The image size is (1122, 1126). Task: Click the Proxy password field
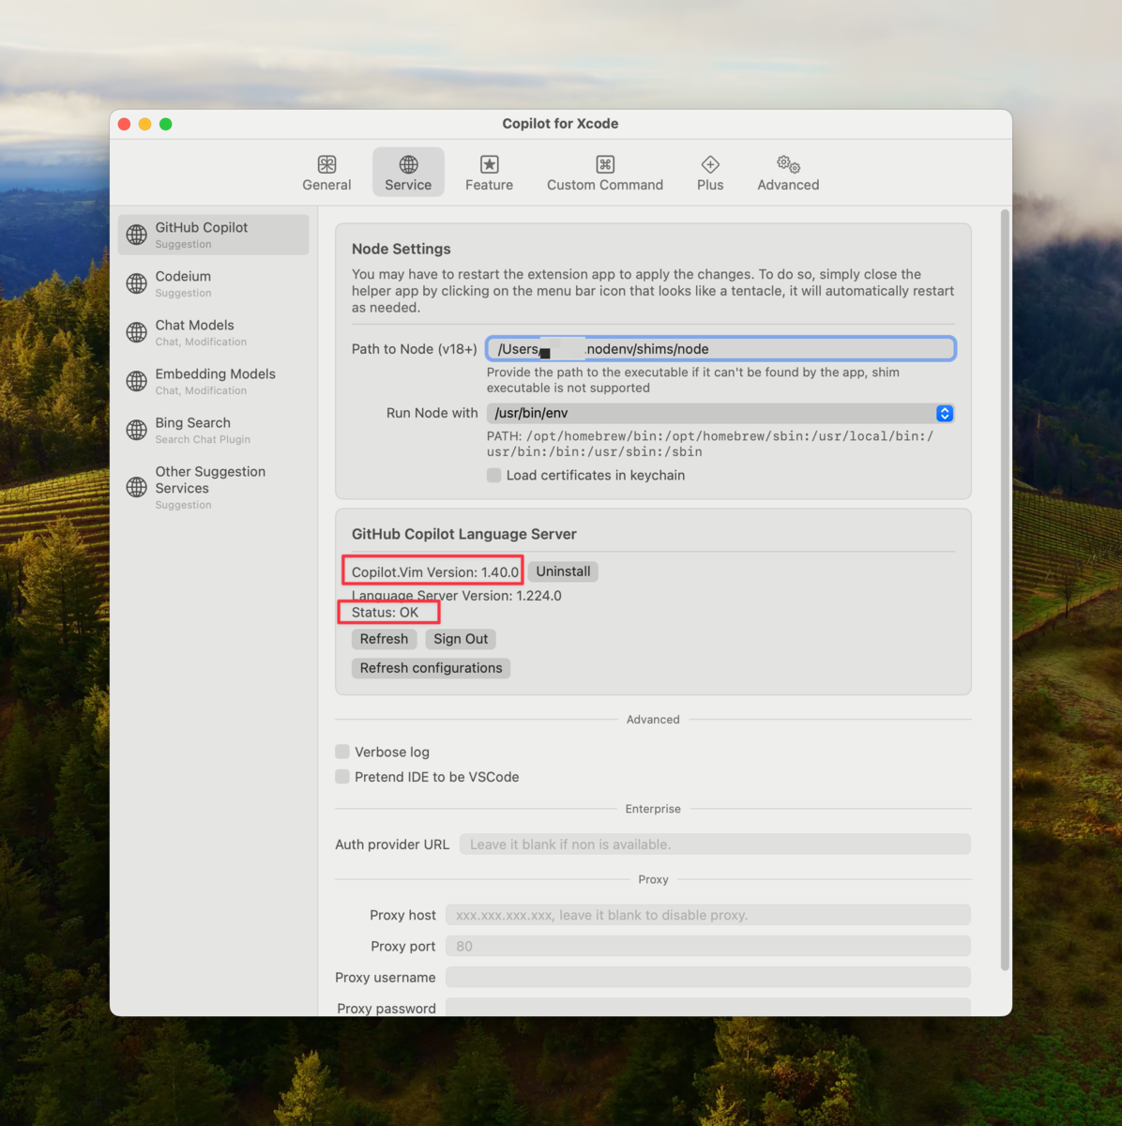pos(708,1008)
